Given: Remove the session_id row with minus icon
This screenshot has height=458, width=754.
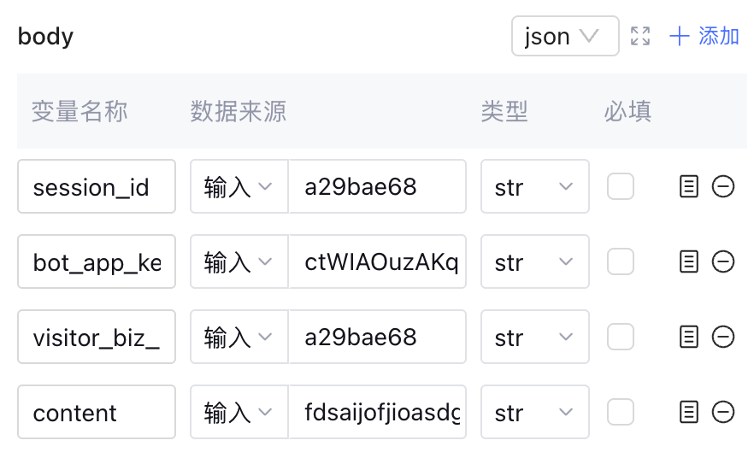Looking at the screenshot, I should tap(723, 186).
